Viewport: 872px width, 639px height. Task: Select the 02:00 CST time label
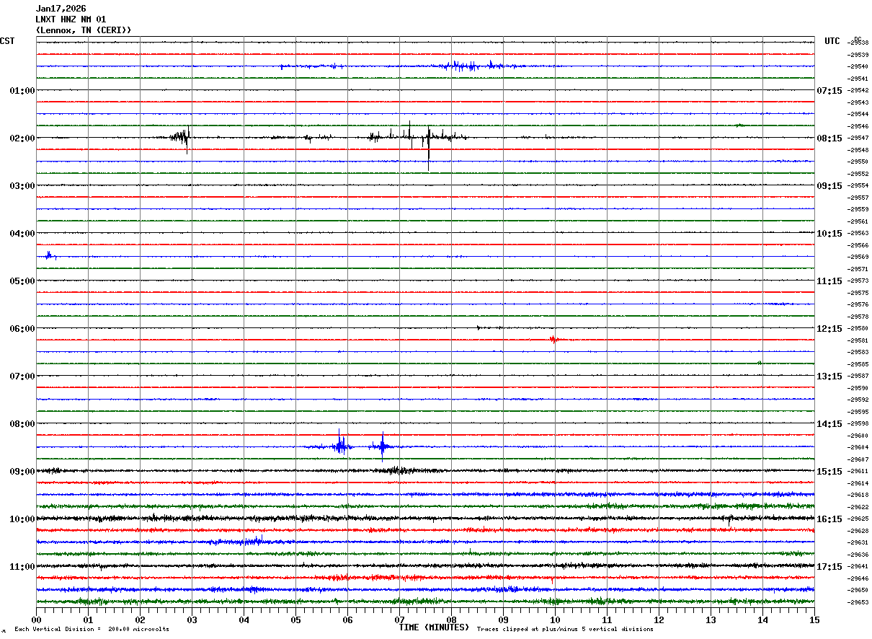click(x=22, y=138)
